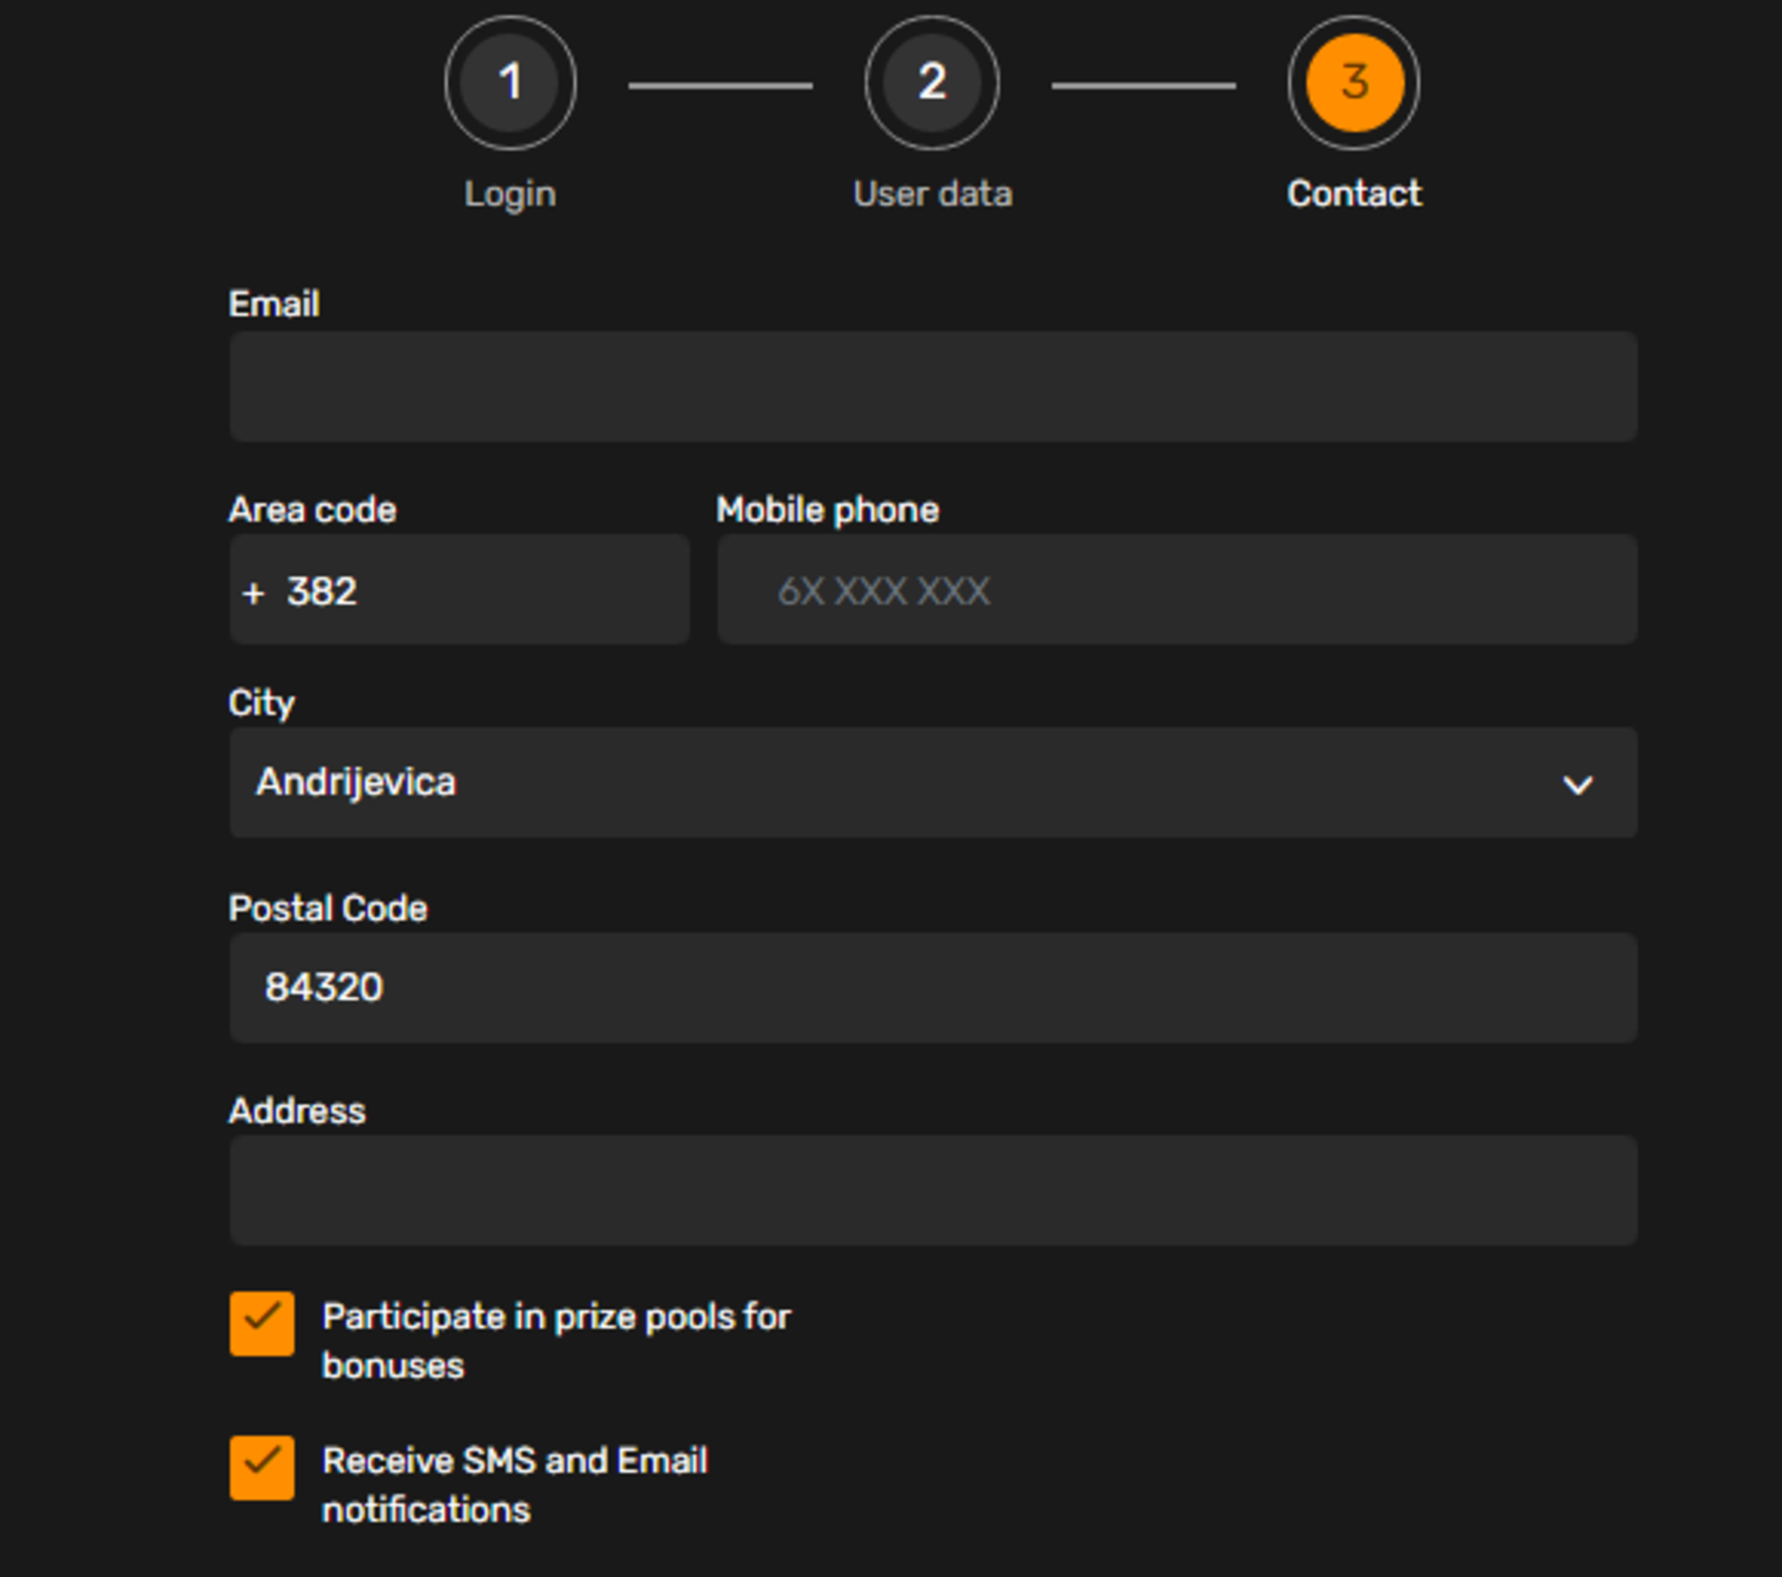The image size is (1782, 1577).
Task: Focus the Address input field
Action: coord(932,1189)
